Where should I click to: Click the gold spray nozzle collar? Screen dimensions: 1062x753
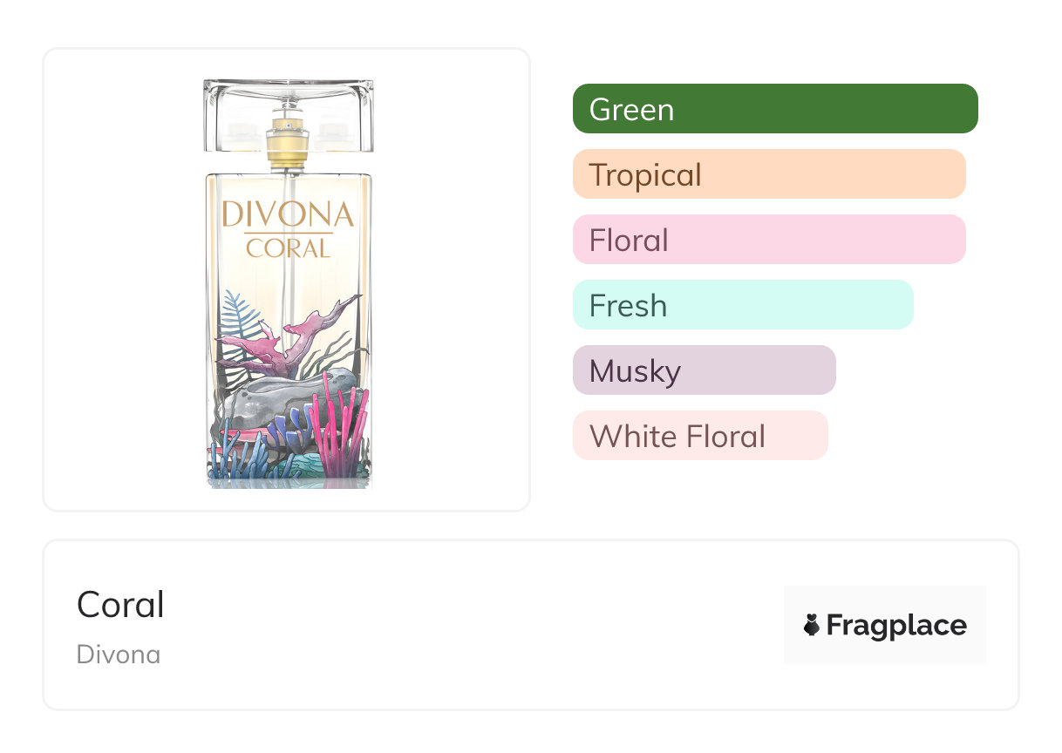(x=288, y=146)
